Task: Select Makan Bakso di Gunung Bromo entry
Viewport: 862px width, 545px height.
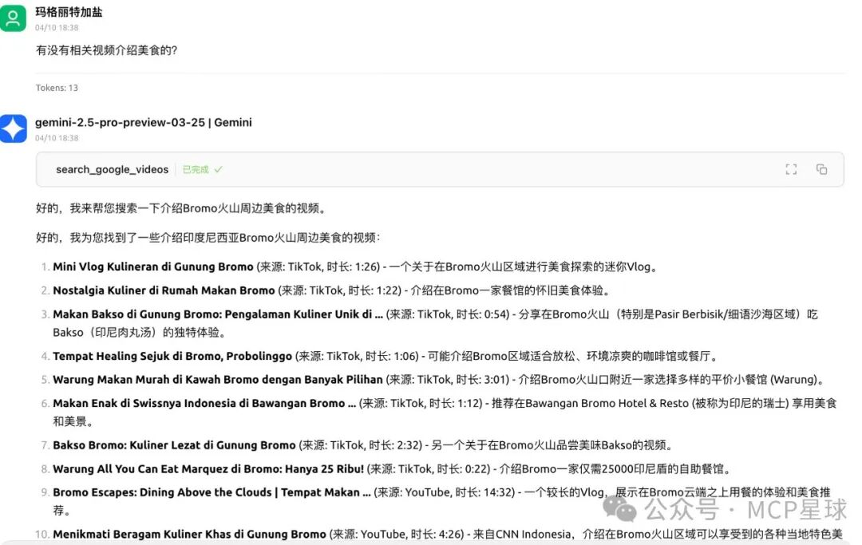Action: pos(218,314)
